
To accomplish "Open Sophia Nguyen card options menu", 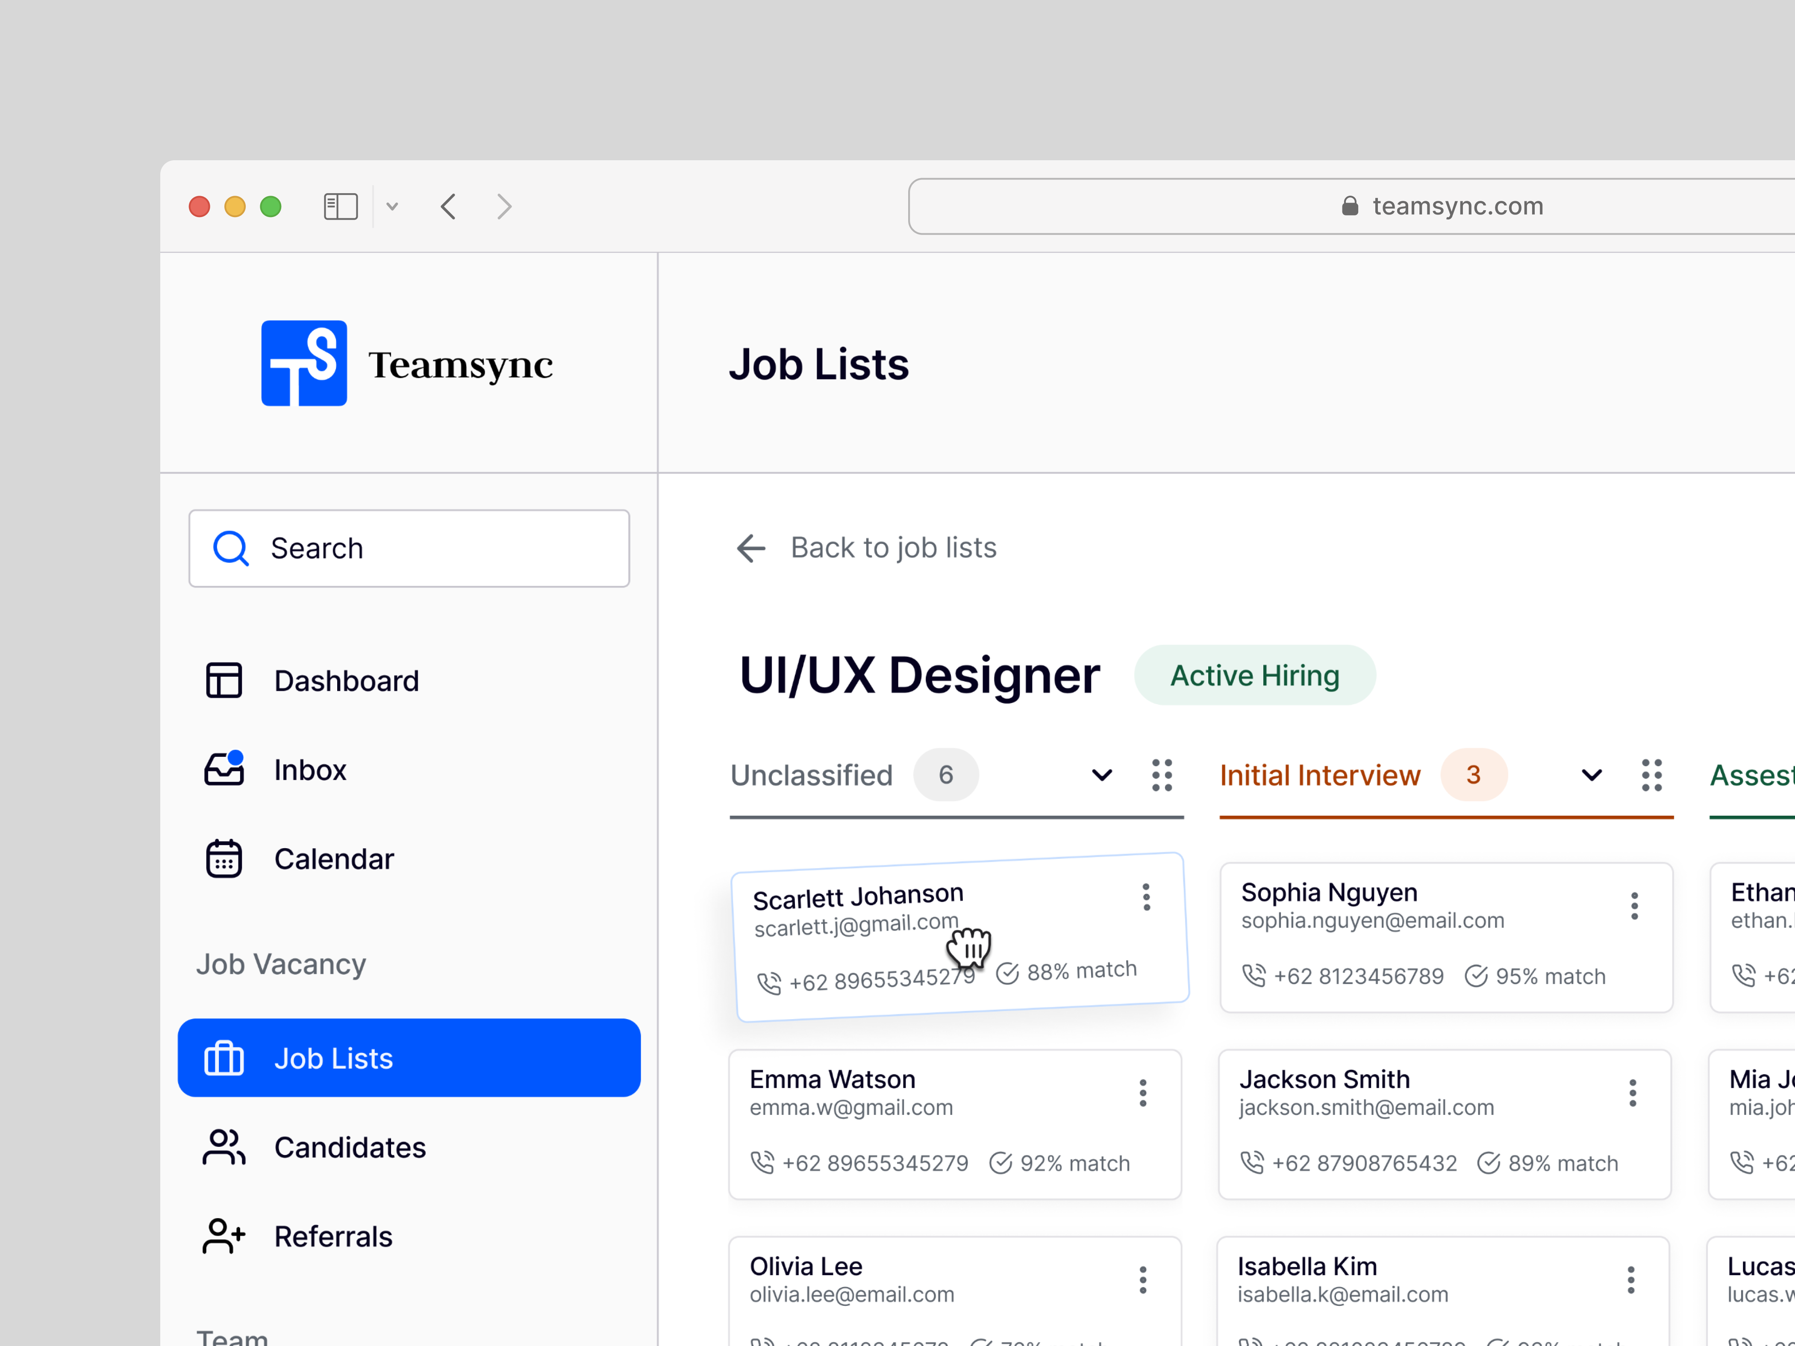I will tap(1634, 906).
